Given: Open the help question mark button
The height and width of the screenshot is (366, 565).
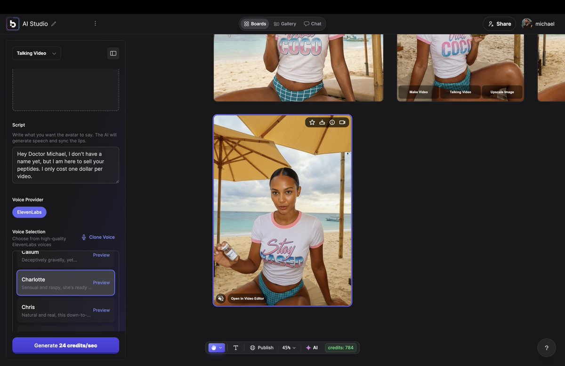Looking at the screenshot, I should 547,348.
